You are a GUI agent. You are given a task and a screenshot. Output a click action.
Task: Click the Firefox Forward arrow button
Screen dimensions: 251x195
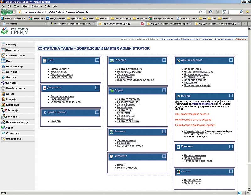tap(10, 12)
